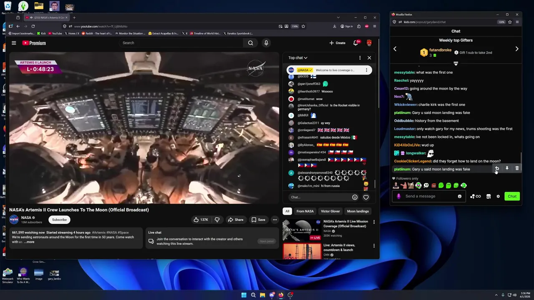Image resolution: width=534 pixels, height=300 pixels.
Task: Select the Victor Glover filter chip
Action: tap(330, 211)
